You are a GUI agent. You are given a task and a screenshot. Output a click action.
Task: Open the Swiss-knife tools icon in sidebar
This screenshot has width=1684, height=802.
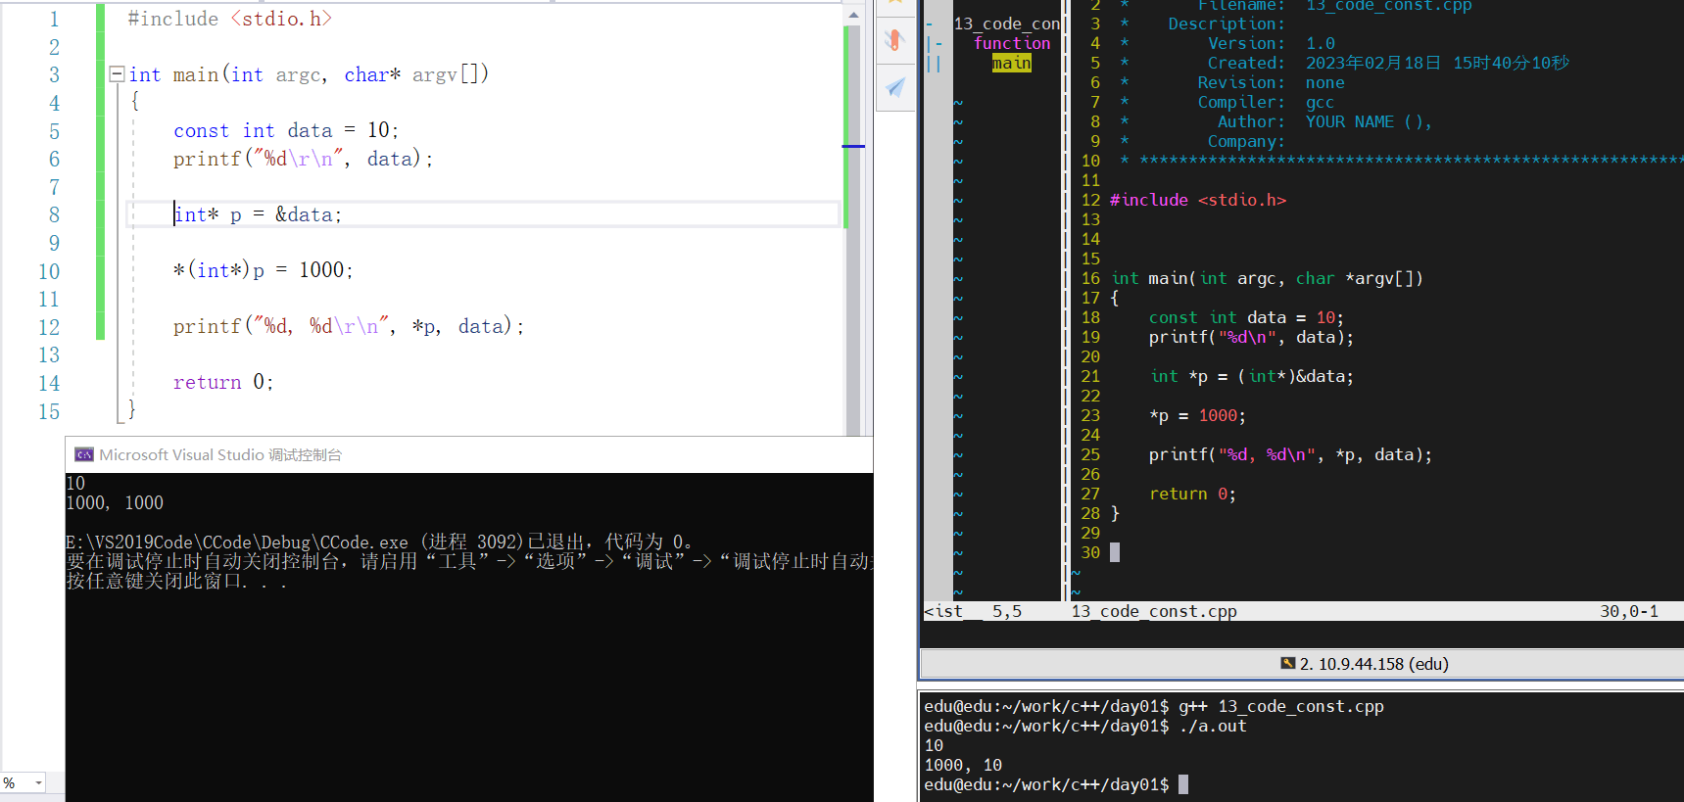(x=894, y=40)
